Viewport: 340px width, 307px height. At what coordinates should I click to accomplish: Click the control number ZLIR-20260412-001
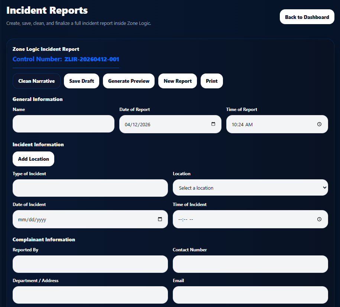[92, 59]
